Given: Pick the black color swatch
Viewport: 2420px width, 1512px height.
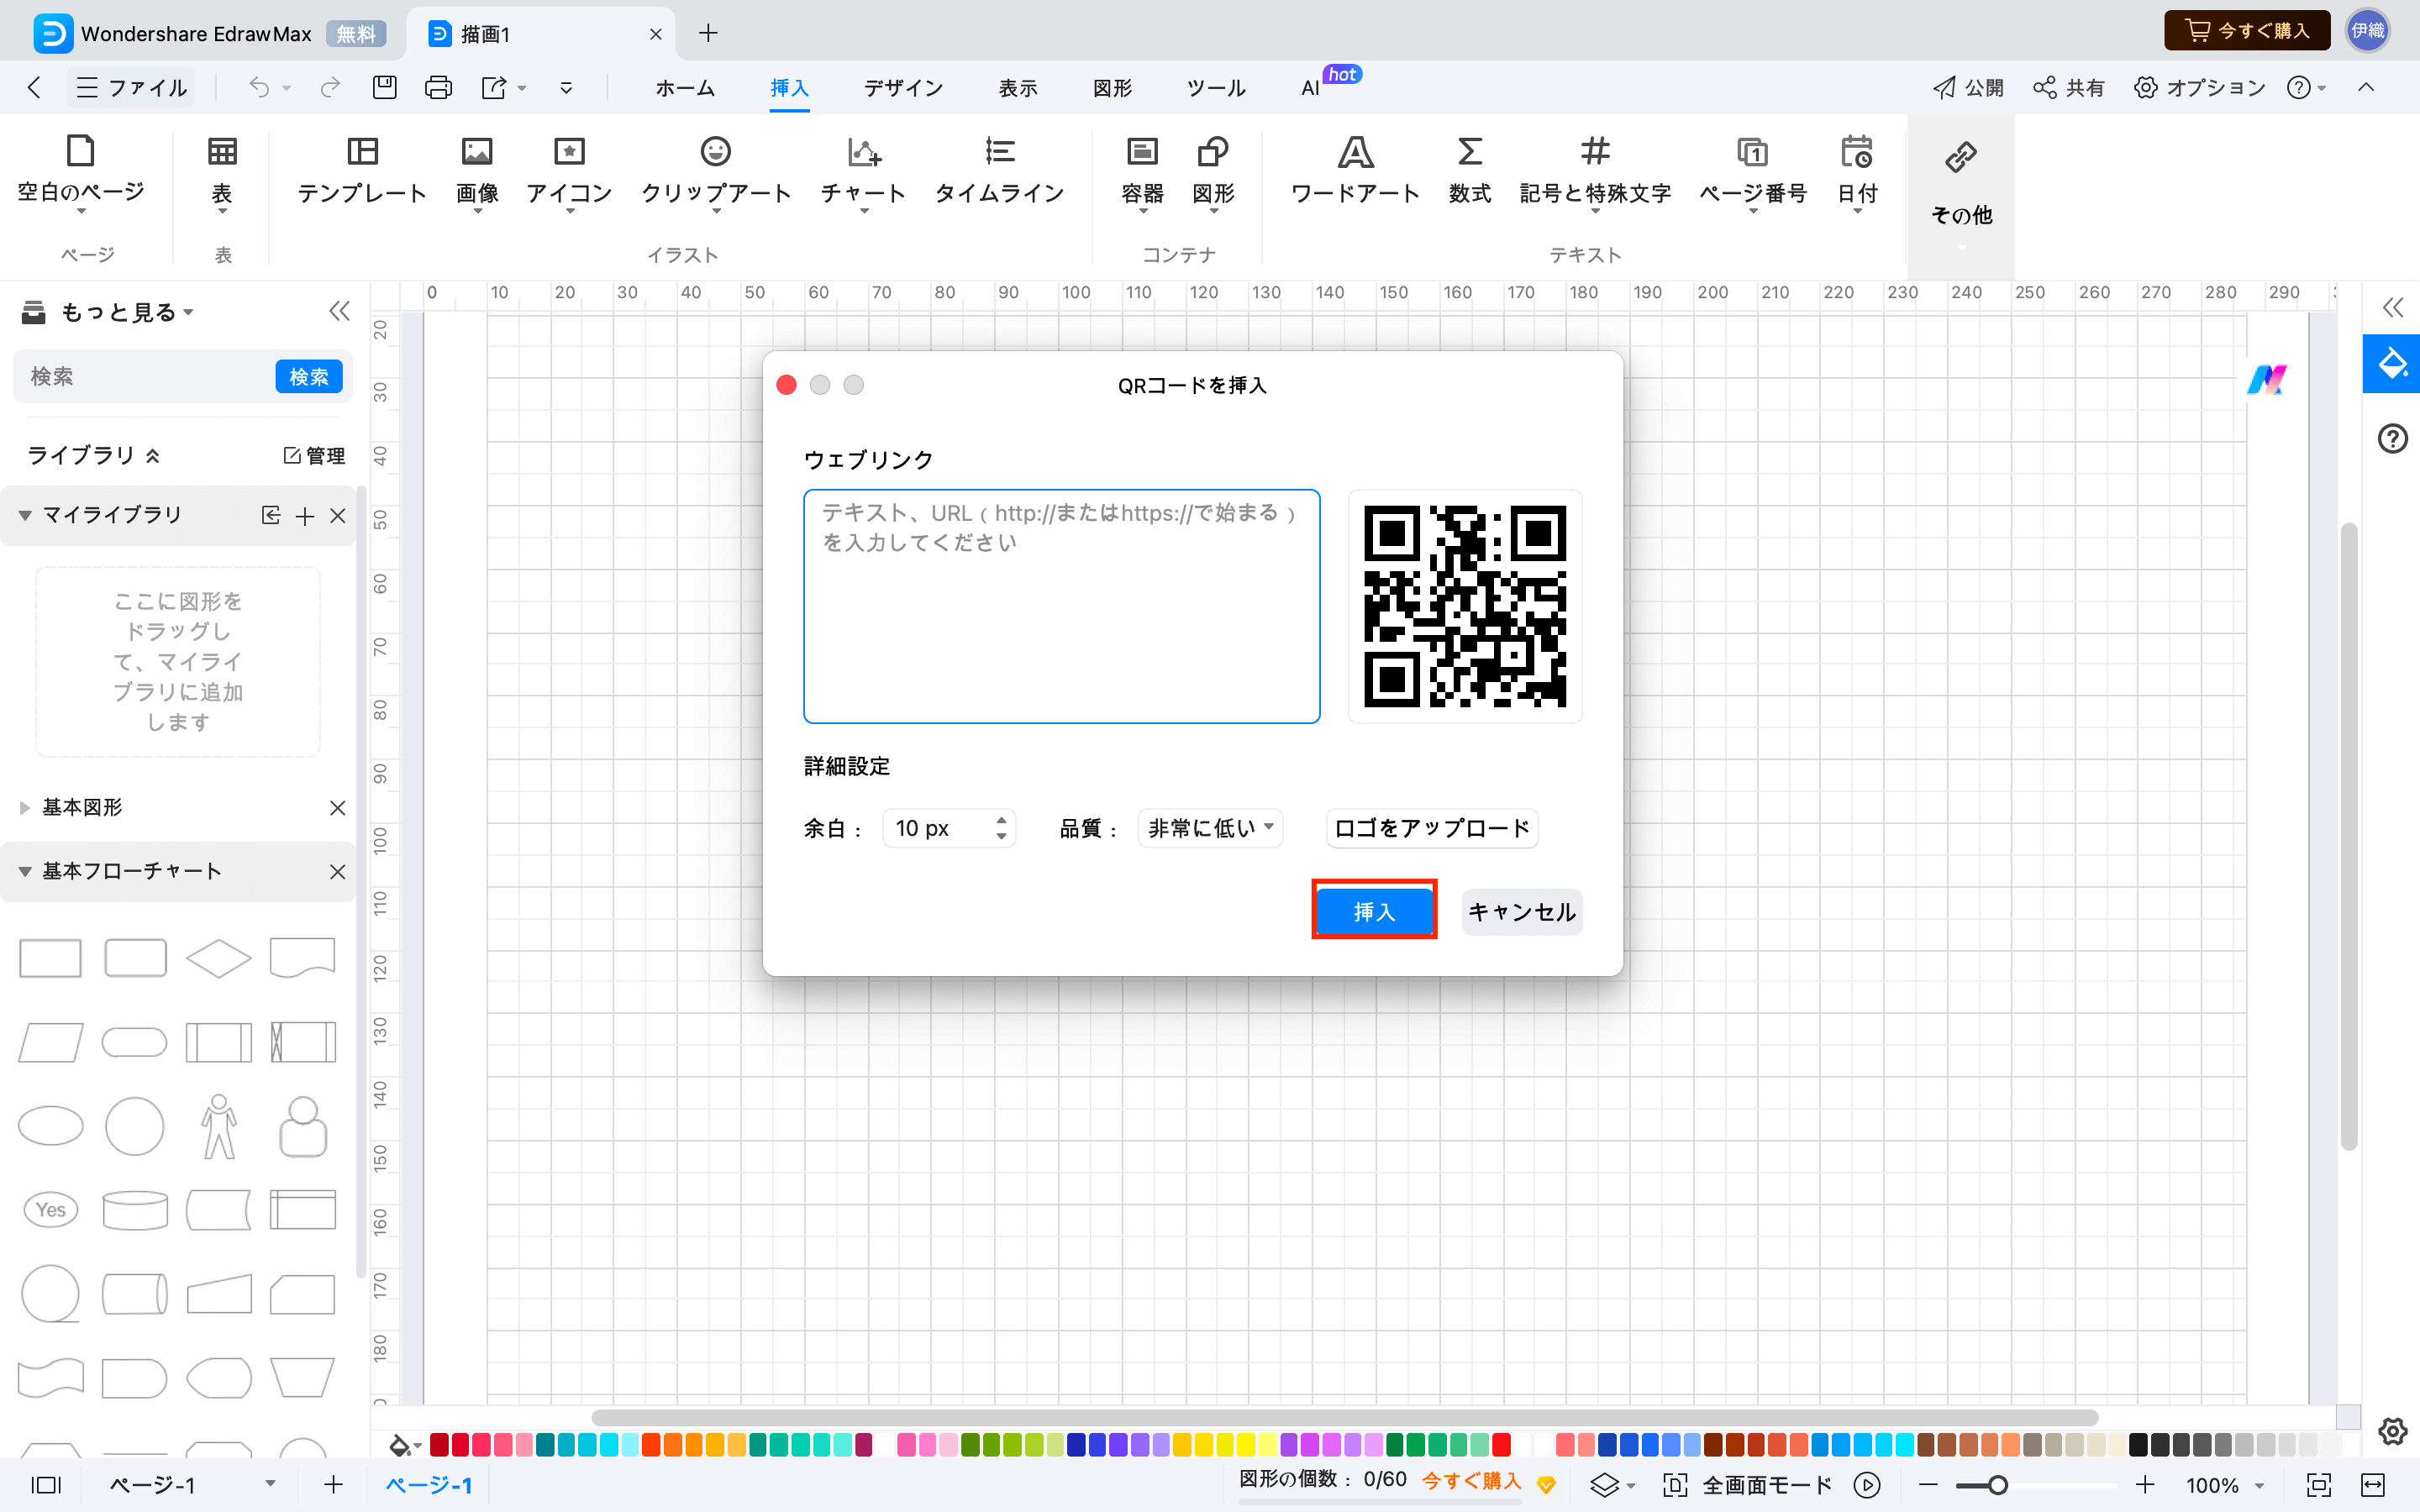Looking at the screenshot, I should point(2139,1444).
